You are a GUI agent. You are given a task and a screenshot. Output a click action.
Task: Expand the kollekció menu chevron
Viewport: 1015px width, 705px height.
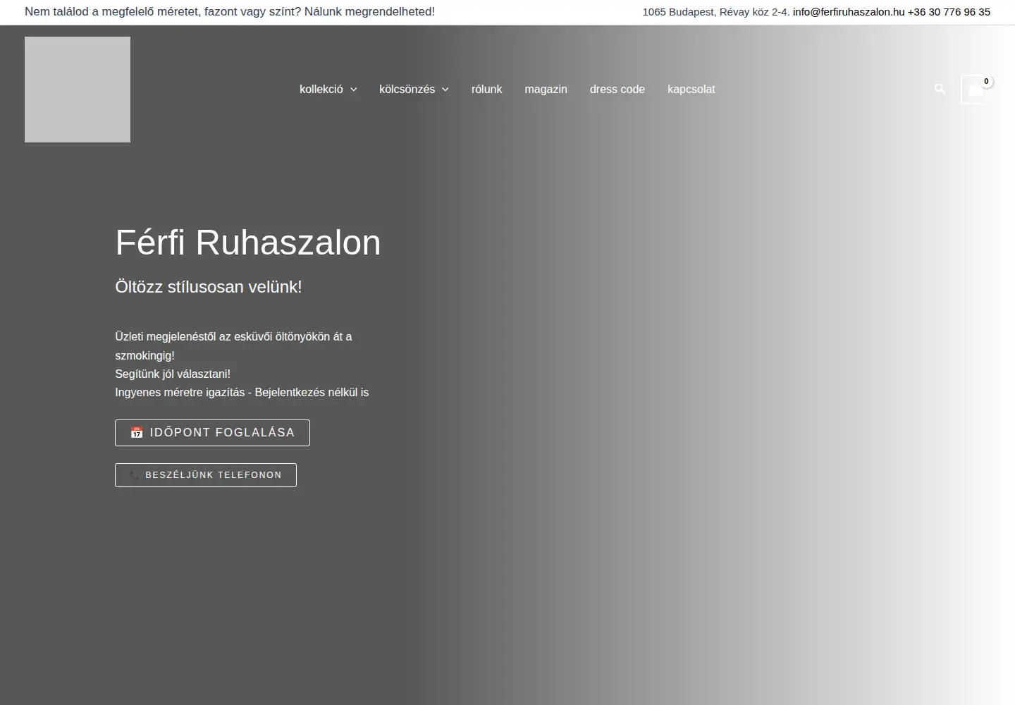354,90
